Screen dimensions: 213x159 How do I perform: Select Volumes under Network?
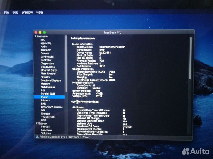click(46, 133)
